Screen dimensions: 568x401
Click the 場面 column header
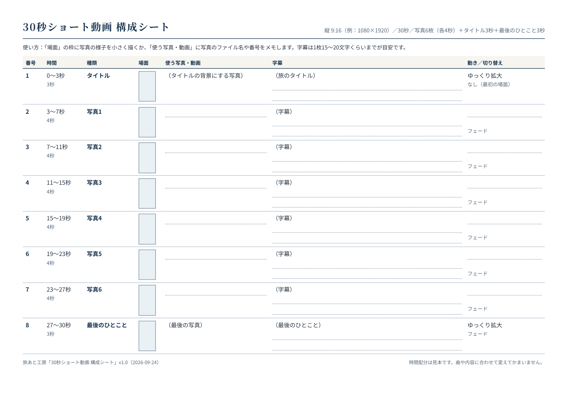(144, 63)
